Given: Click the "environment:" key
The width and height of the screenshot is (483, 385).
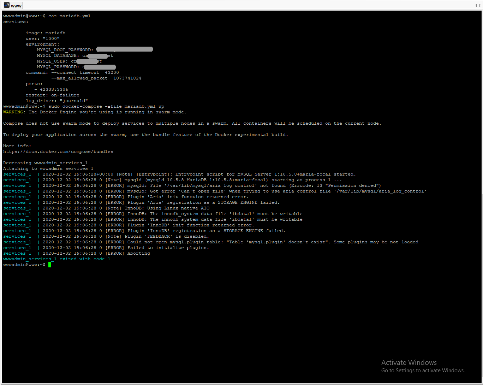Looking at the screenshot, I should click(x=43, y=44).
